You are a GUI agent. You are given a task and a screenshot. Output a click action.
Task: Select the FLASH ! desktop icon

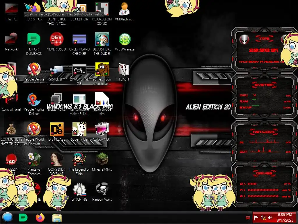pos(125,72)
